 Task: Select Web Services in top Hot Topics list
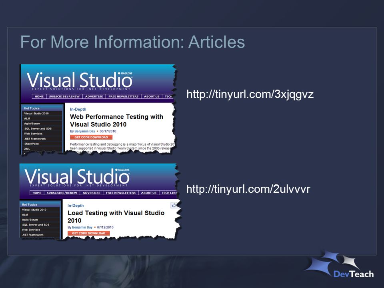(x=42, y=134)
